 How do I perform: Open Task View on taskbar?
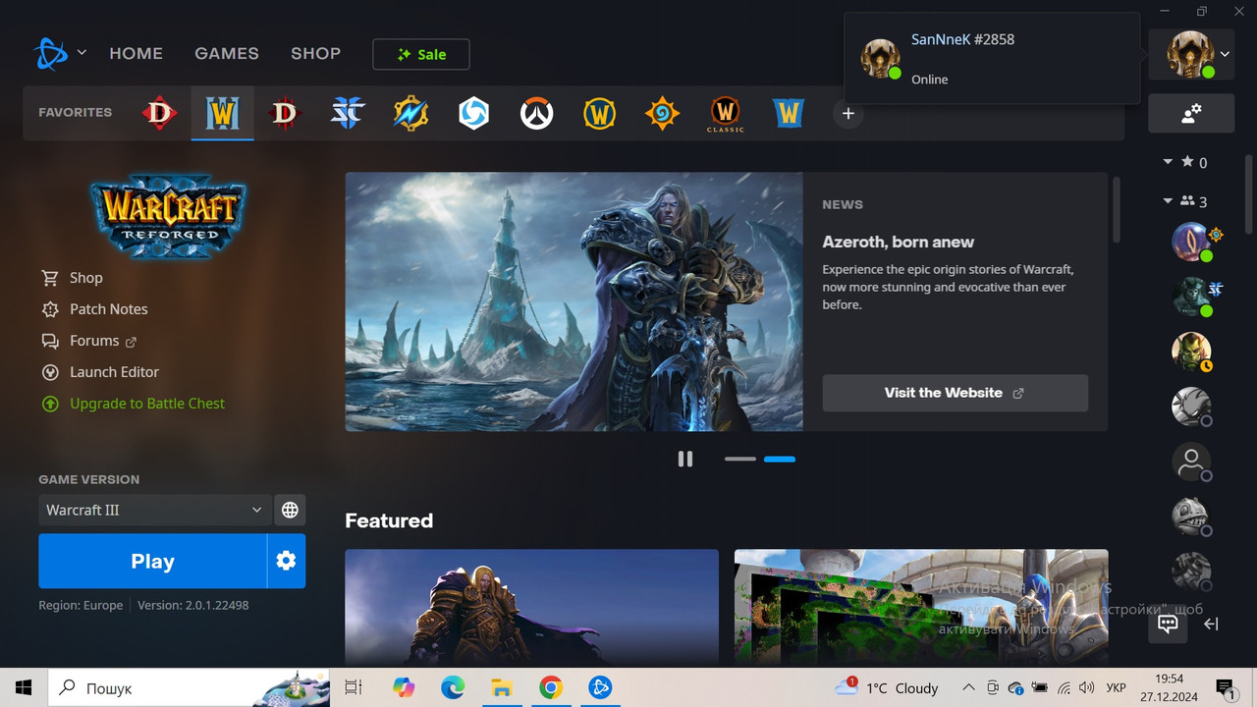point(354,687)
